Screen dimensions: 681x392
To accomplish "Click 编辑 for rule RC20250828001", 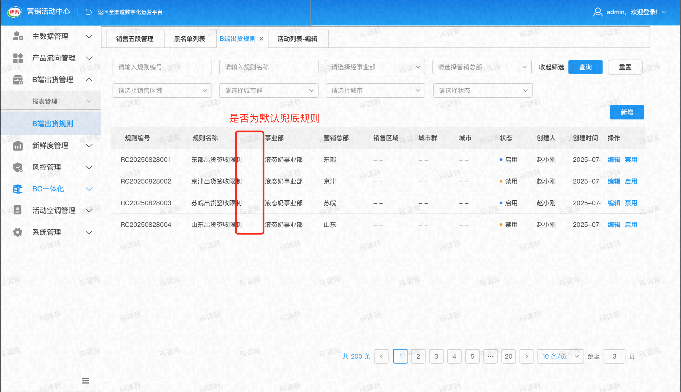I will click(614, 160).
